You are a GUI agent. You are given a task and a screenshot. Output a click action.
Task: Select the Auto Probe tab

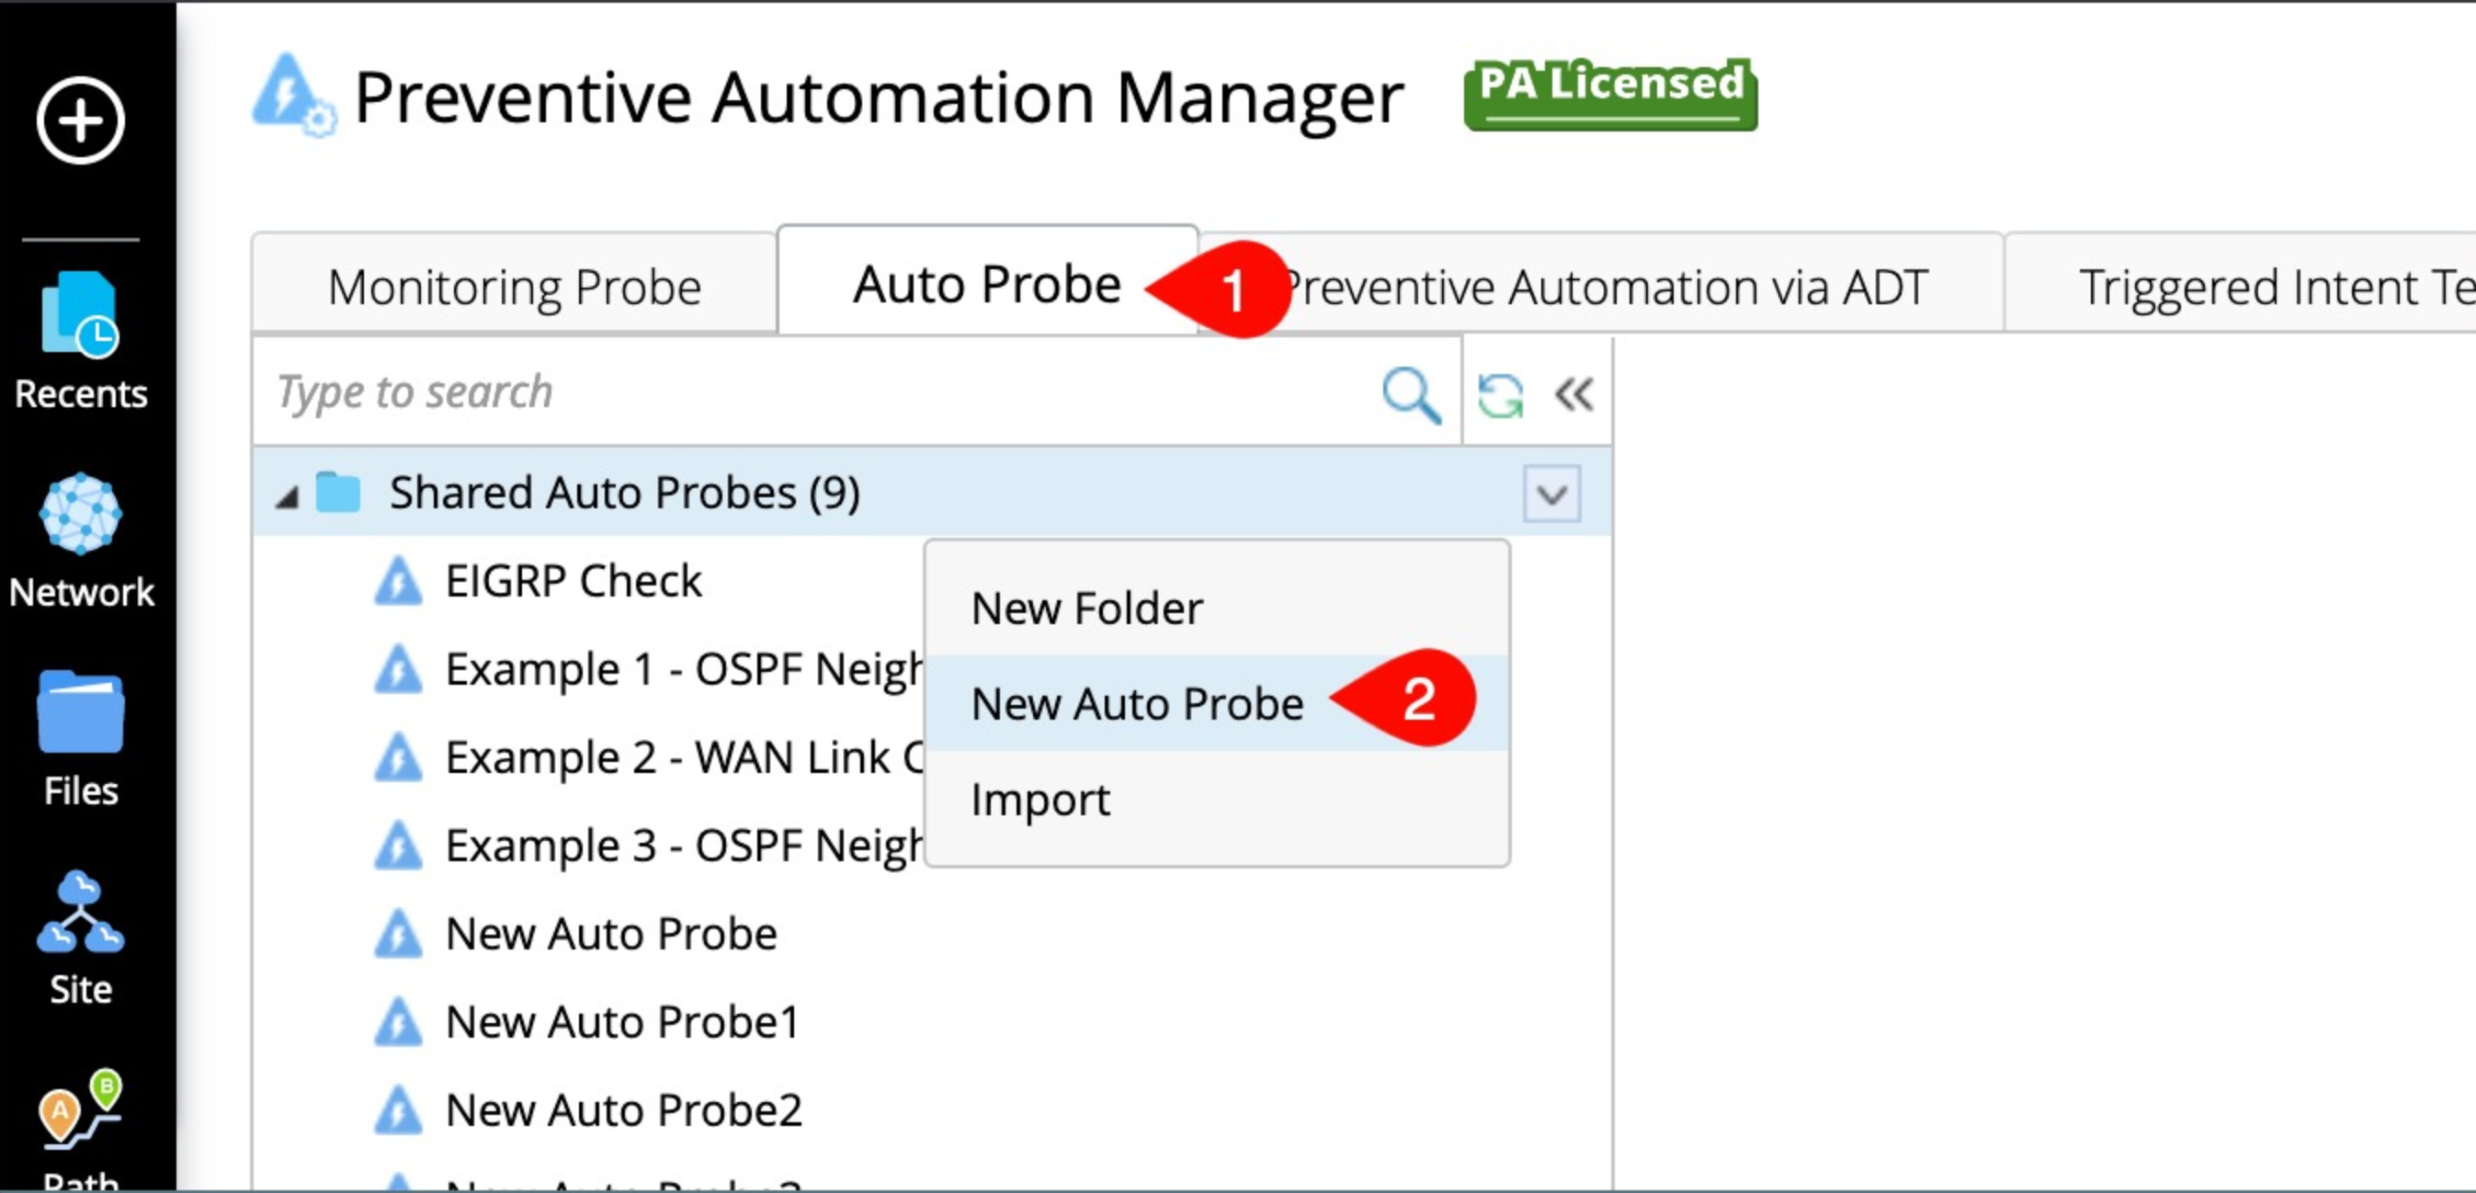986,284
